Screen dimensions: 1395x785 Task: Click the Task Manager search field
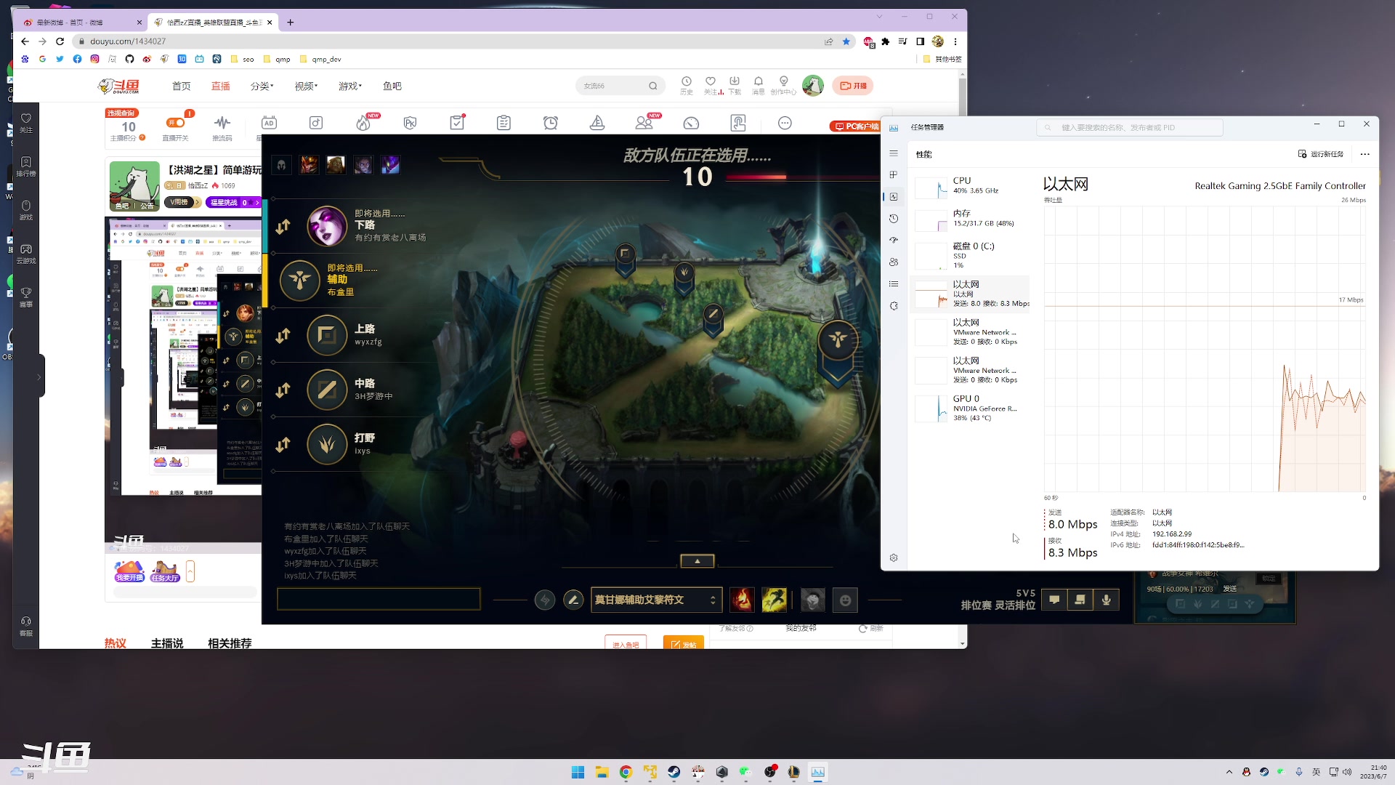(x=1130, y=127)
